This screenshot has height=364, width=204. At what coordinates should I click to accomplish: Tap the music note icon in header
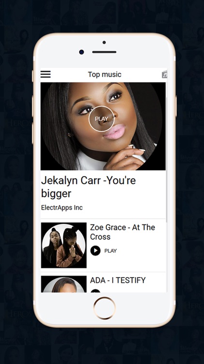click(164, 75)
